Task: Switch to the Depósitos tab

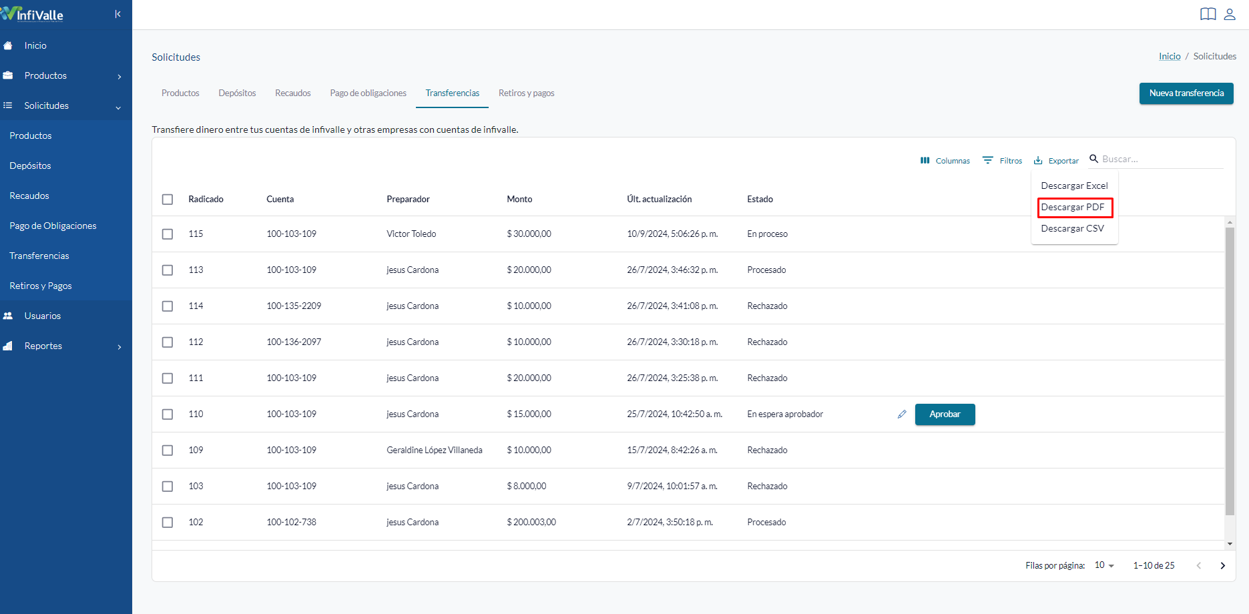Action: point(237,93)
